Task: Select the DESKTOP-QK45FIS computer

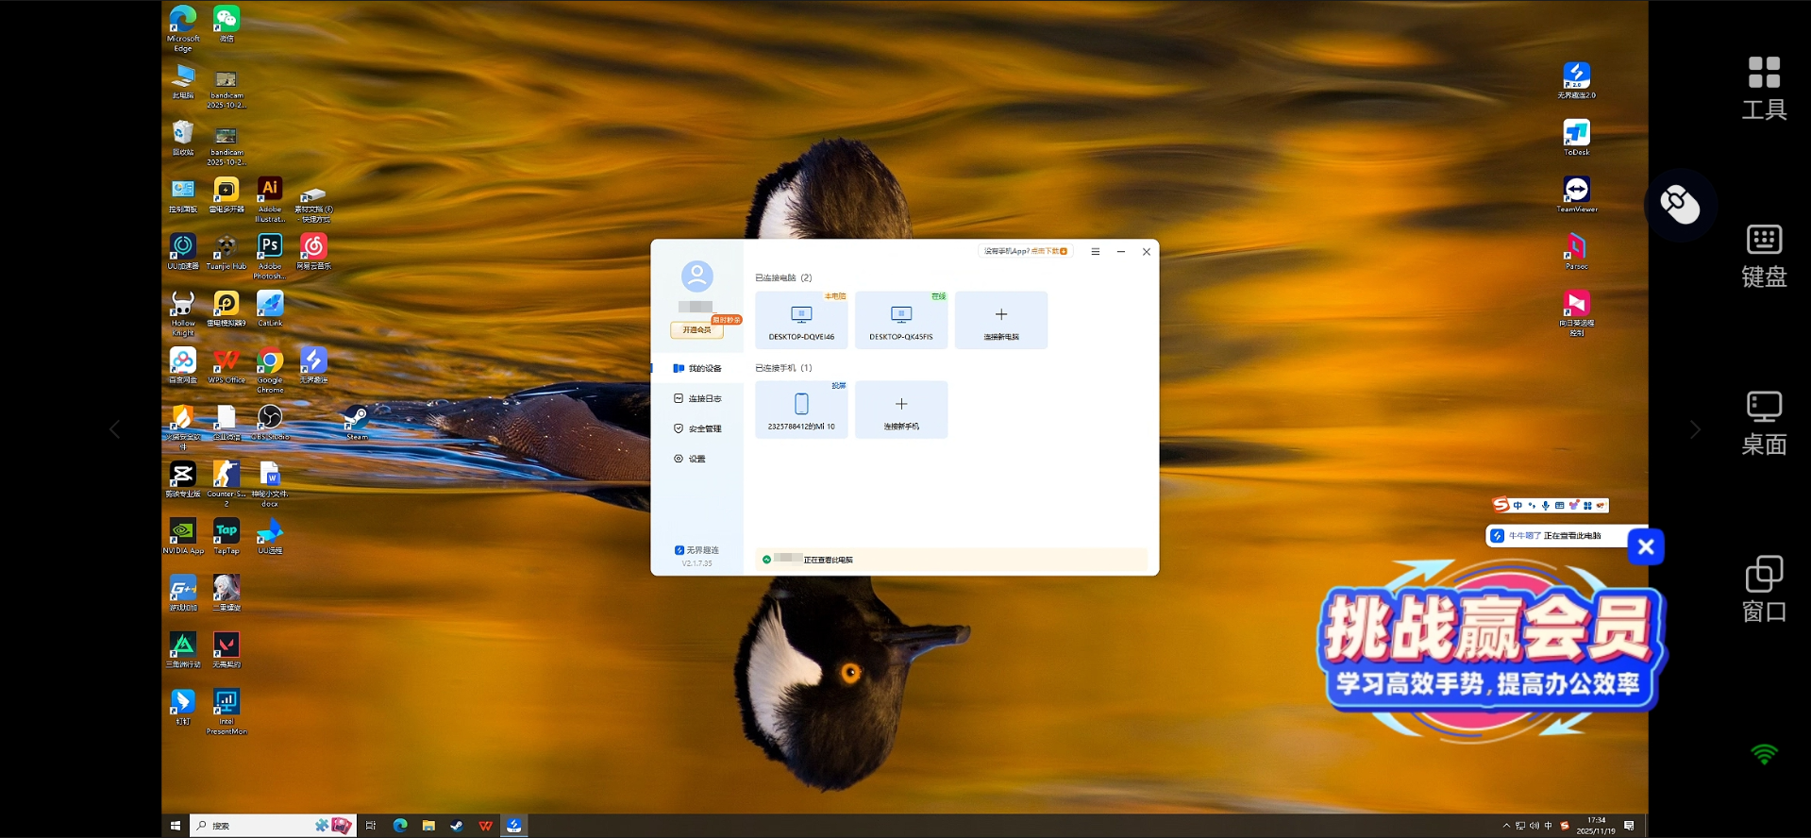Action: click(x=900, y=320)
